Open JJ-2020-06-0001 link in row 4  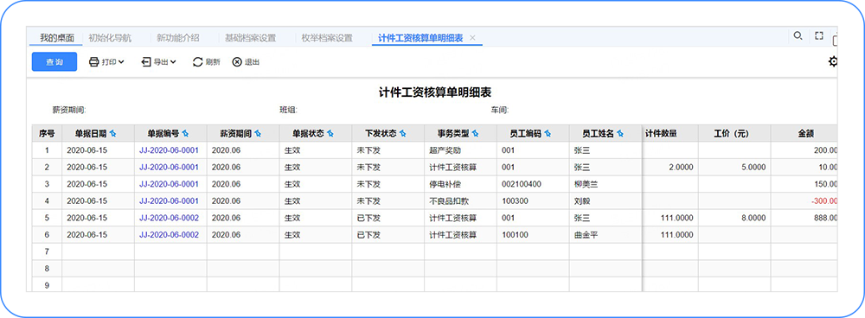169,200
